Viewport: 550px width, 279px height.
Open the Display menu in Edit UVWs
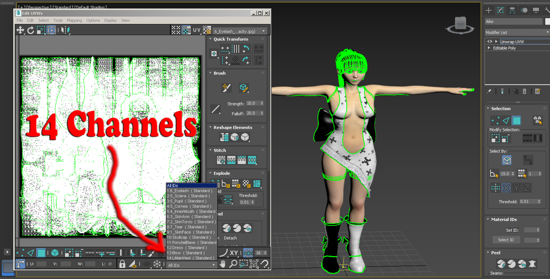111,20
